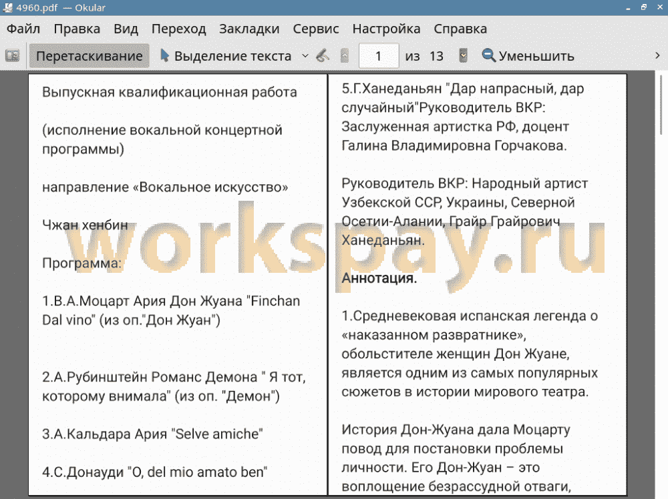The width and height of the screenshot is (668, 499).
Task: Select the Выделение текста tool
Action: click(x=225, y=56)
